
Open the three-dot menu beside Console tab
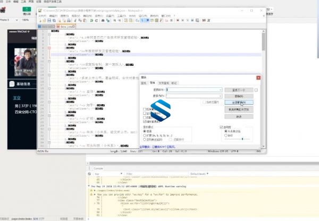[89, 168]
